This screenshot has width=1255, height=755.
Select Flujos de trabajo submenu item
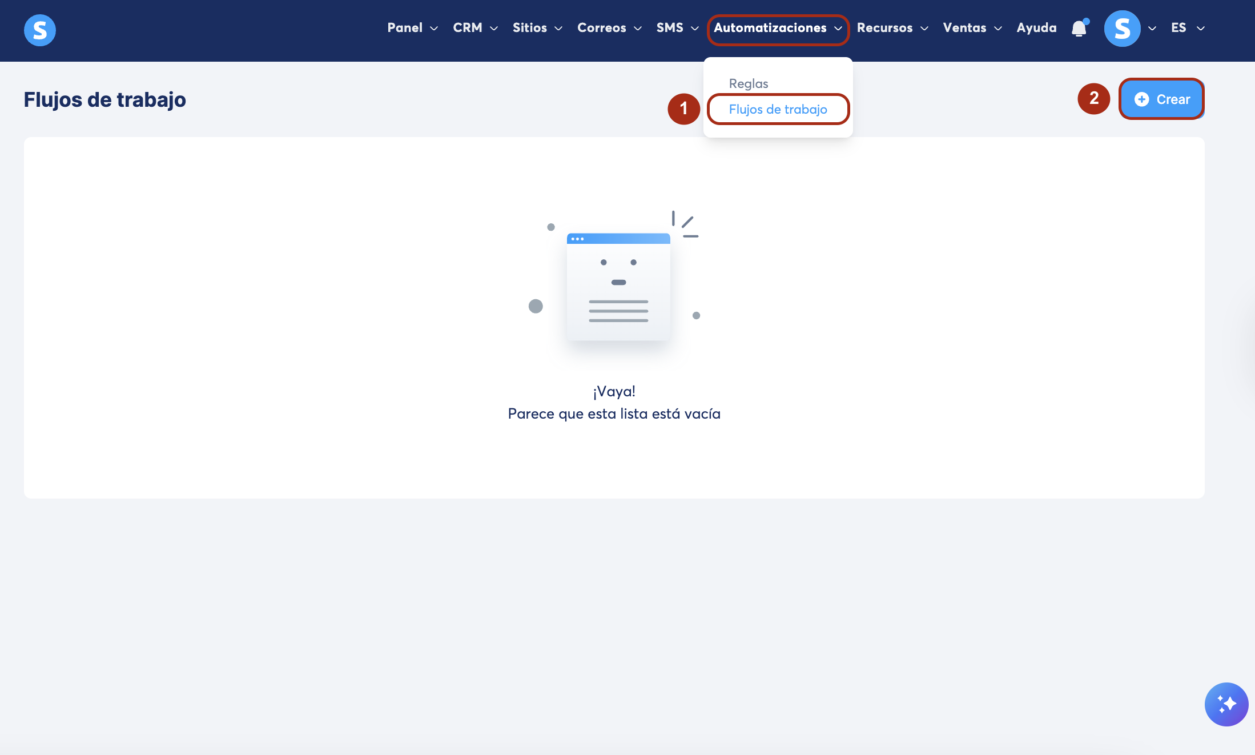coord(778,109)
